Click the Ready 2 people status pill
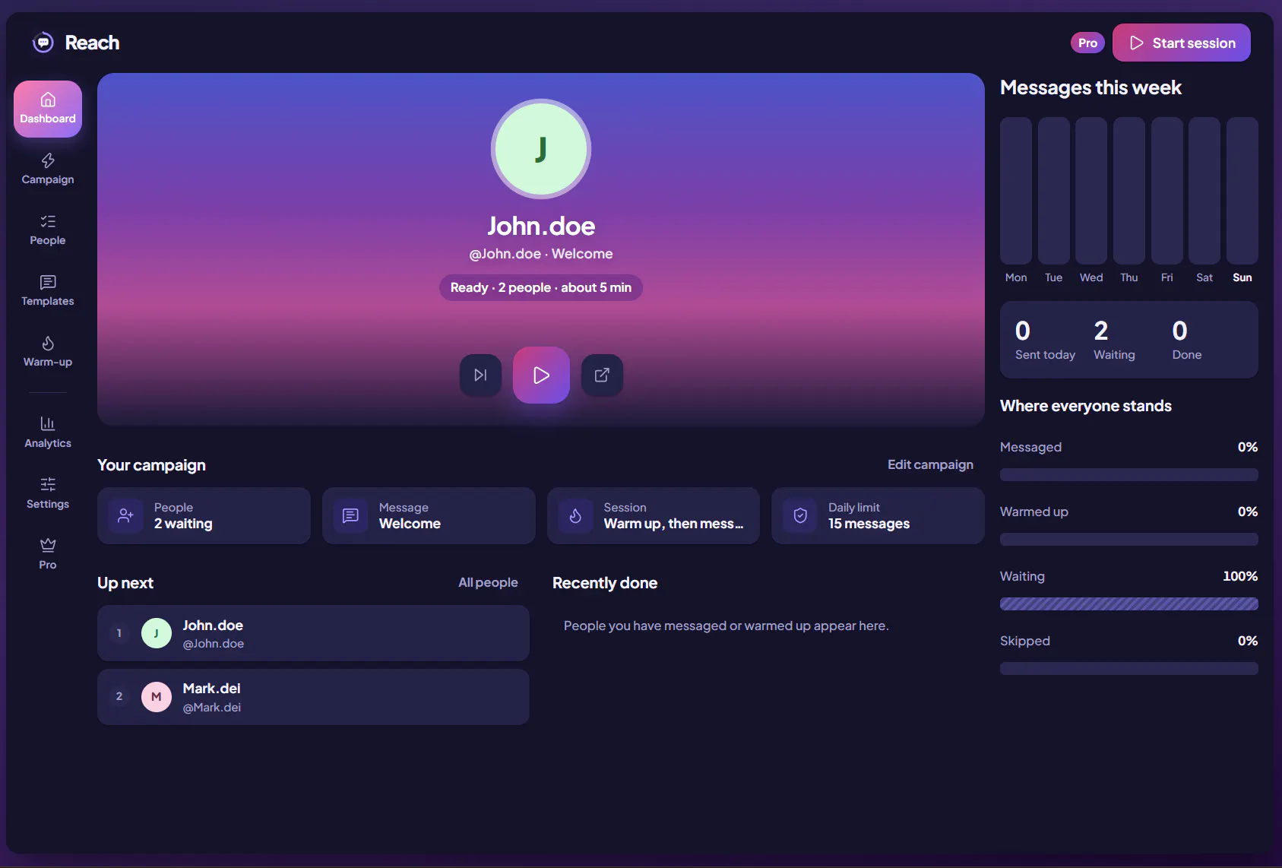Viewport: 1282px width, 868px height. coord(541,287)
